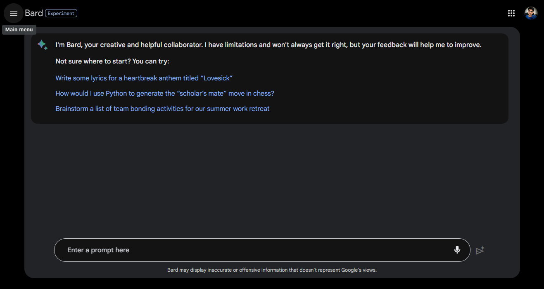Screen dimensions: 544x289
Task: Activate the microphone voice input
Action: click(457, 250)
